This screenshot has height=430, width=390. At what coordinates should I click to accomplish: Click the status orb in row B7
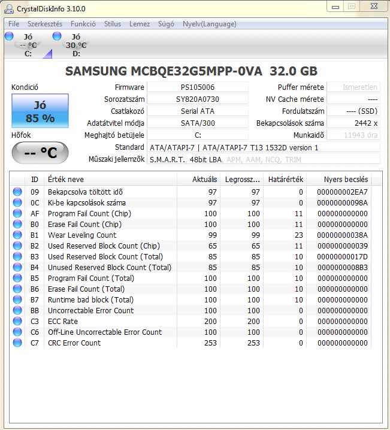coord(17,299)
